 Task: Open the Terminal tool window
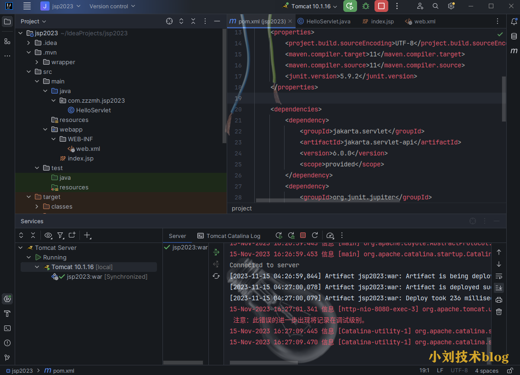[x=7, y=328]
